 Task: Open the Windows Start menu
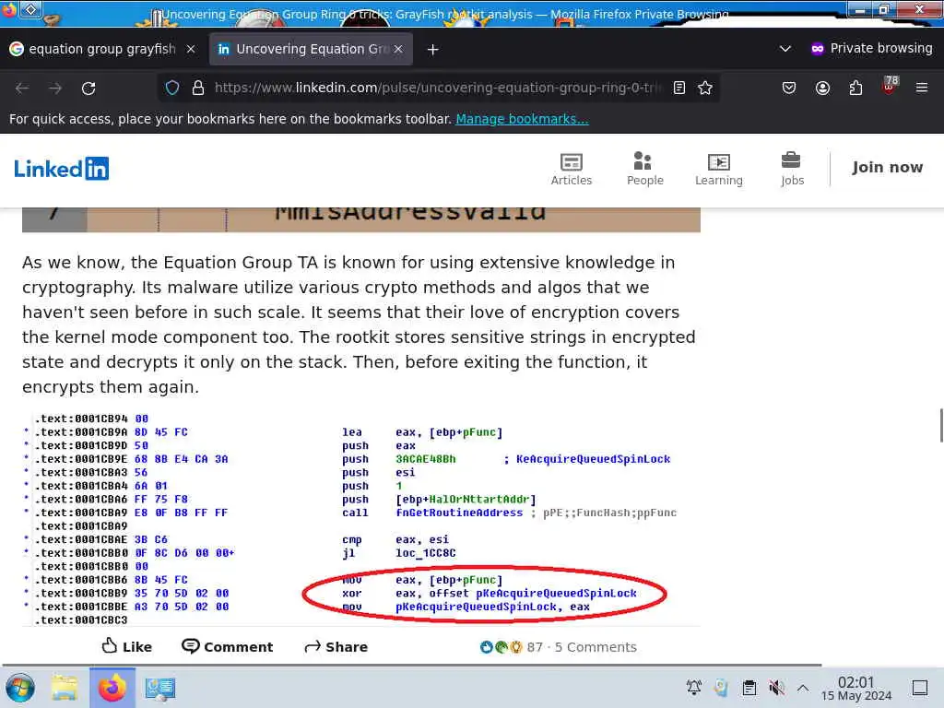[x=20, y=688]
